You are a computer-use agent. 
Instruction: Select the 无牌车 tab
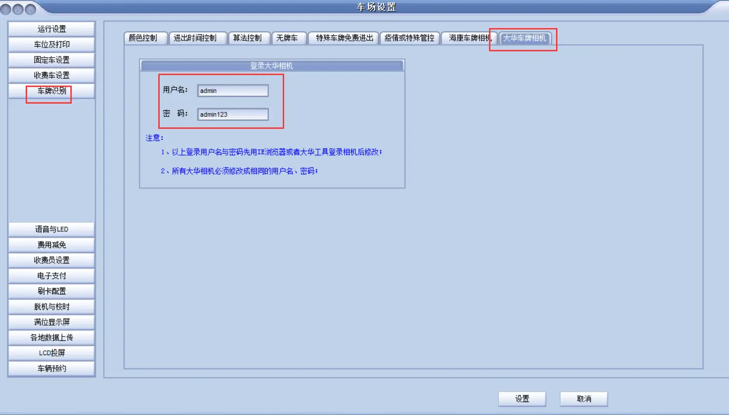click(x=288, y=38)
